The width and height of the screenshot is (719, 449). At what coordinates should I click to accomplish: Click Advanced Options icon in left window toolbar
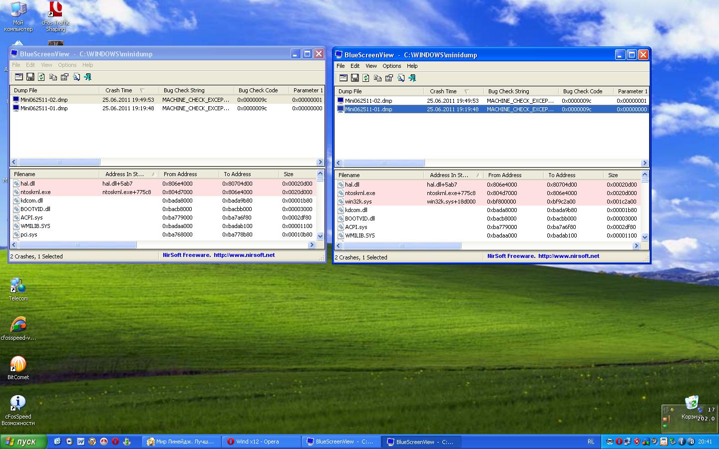[x=19, y=77]
